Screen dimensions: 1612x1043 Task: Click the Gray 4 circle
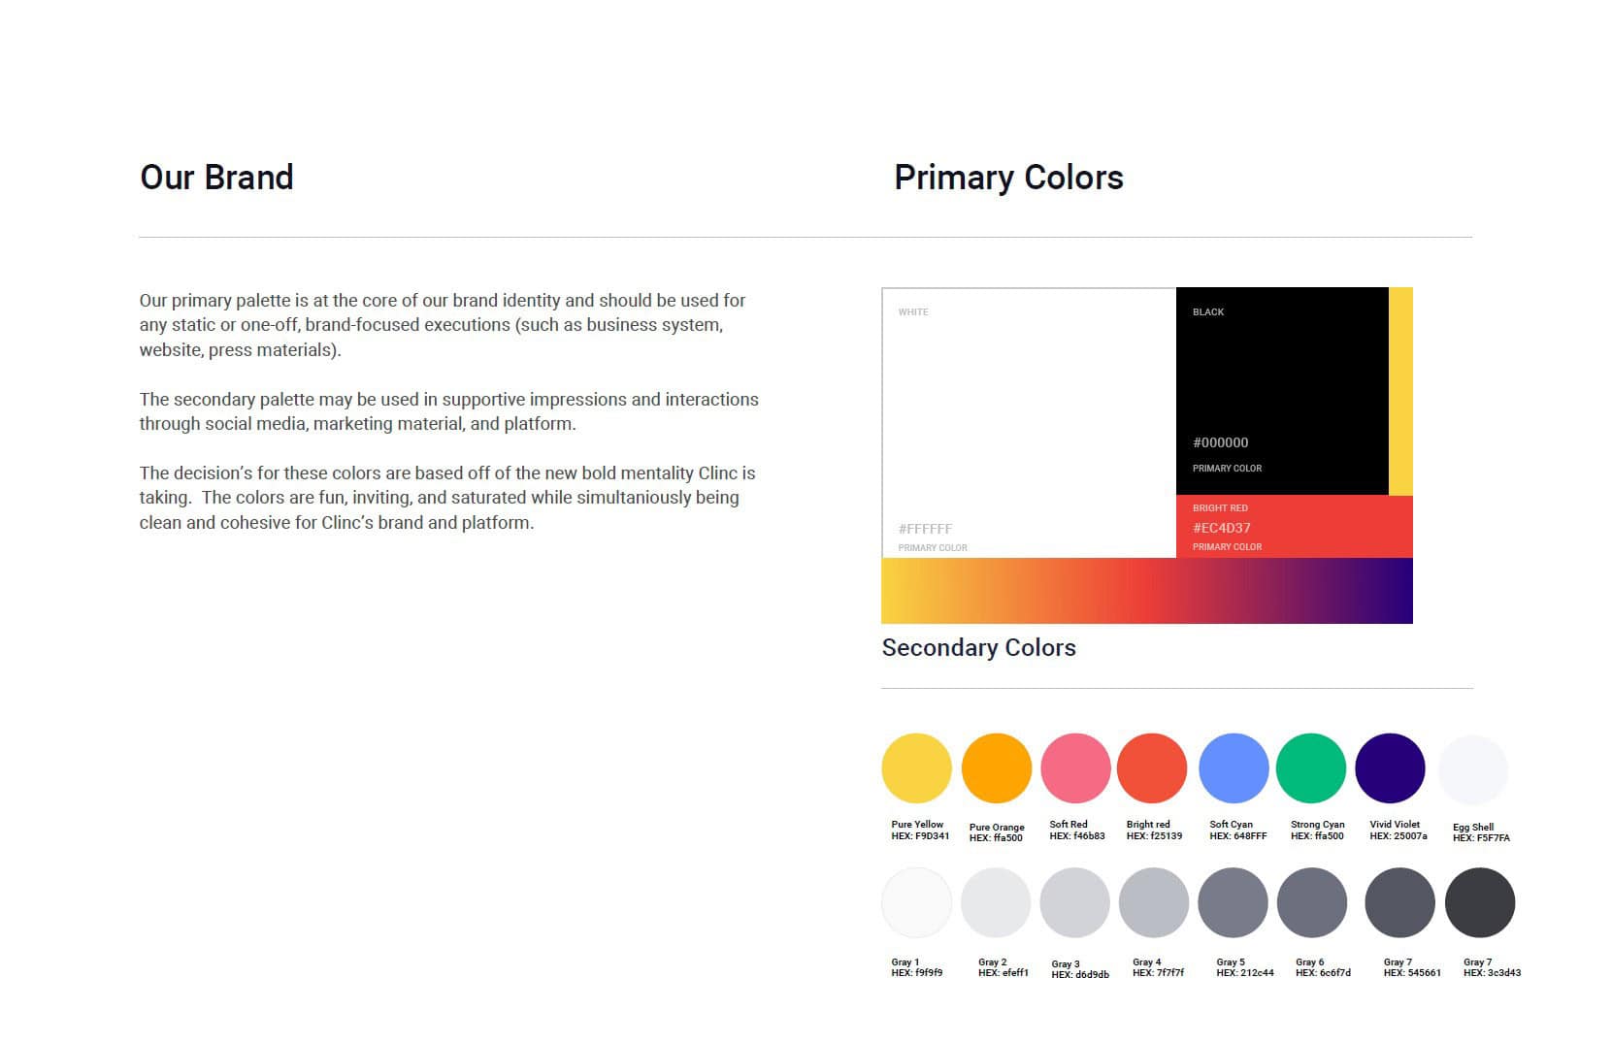(1154, 902)
